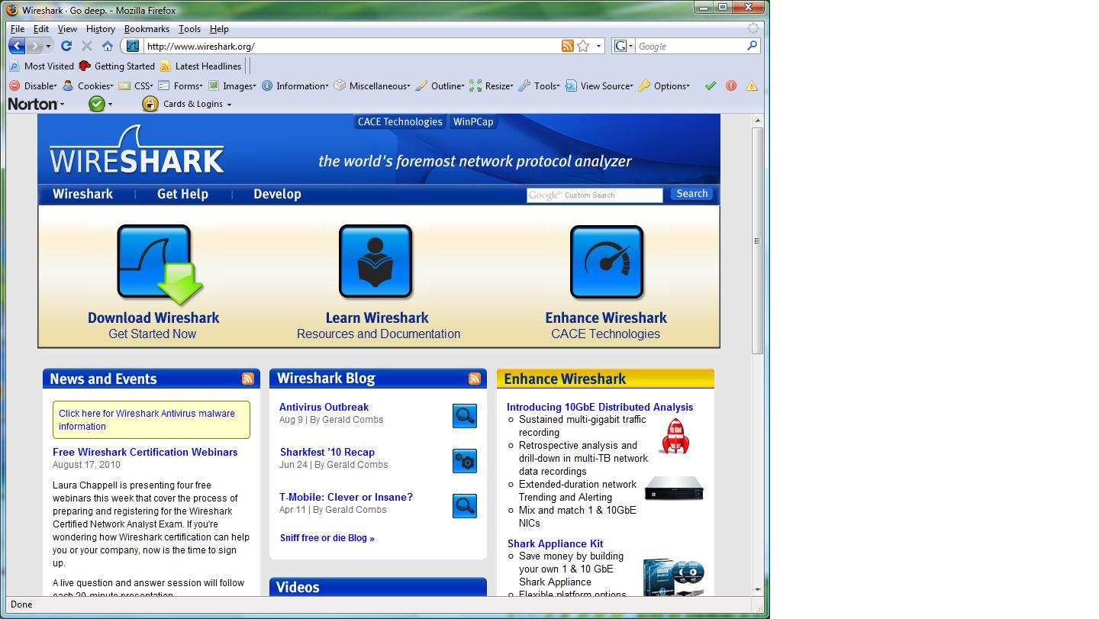
Task: Select the Get Help navigation tab
Action: pyautogui.click(x=182, y=194)
